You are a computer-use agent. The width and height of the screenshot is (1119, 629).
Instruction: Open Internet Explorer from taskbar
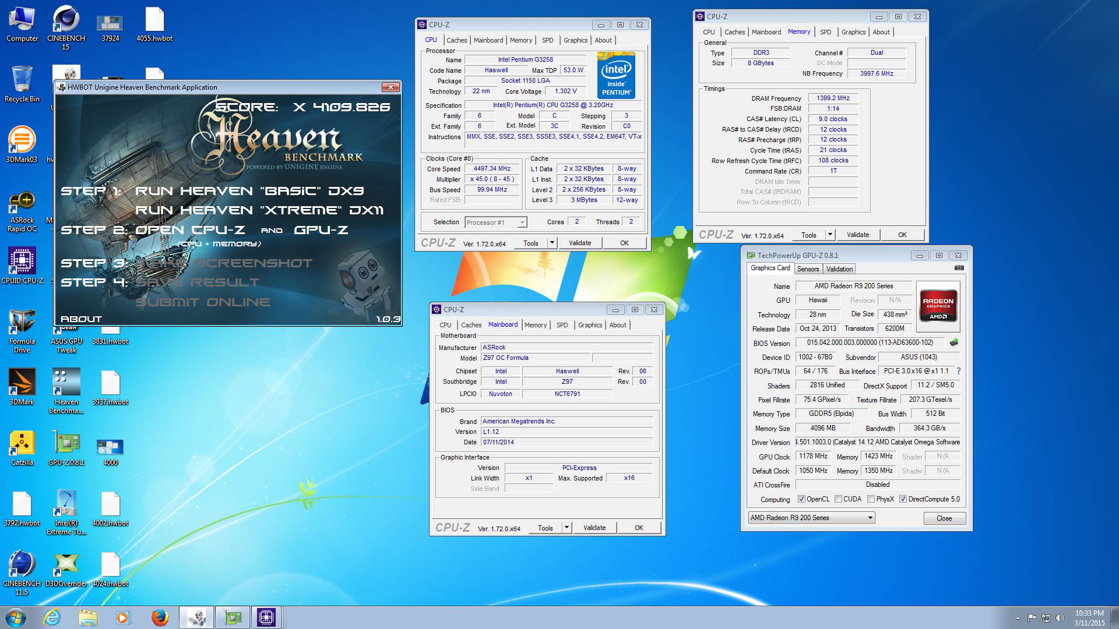[x=52, y=617]
